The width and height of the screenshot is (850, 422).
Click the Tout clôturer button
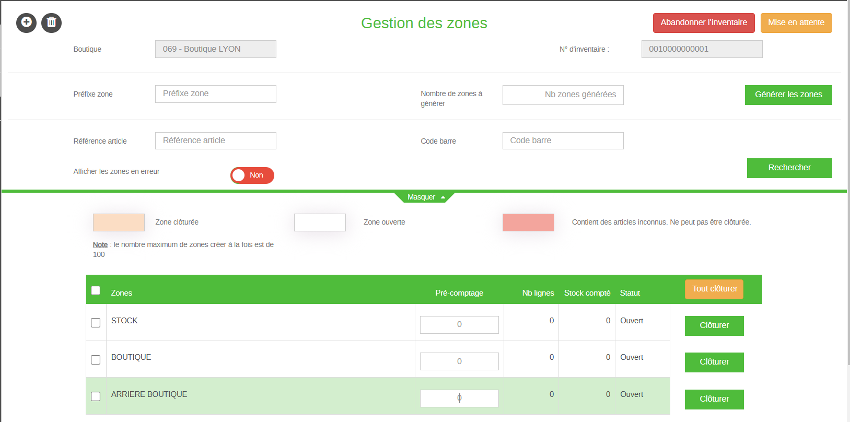point(714,289)
